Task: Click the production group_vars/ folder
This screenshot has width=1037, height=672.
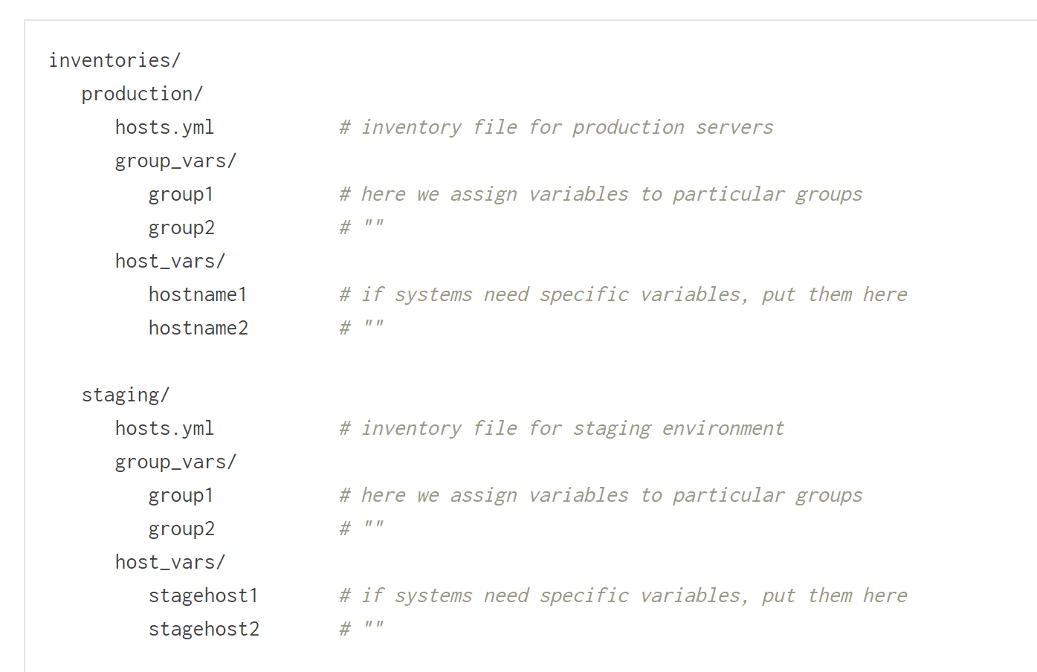Action: click(175, 160)
